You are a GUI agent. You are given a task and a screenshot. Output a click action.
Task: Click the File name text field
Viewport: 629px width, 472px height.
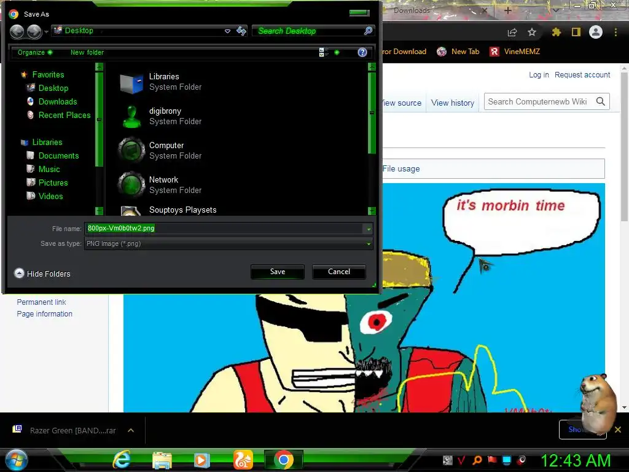(225, 229)
